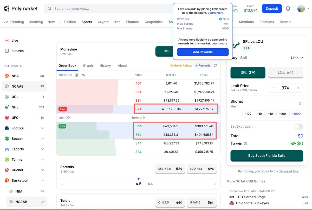Click the Cricket ball icon
Viewport: 312px width, 210px height.
(7, 170)
